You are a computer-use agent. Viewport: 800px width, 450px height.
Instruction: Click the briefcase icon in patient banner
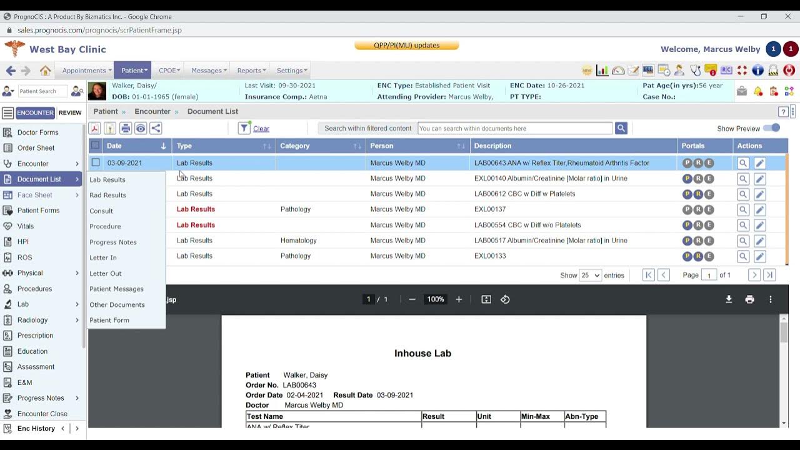(x=742, y=91)
